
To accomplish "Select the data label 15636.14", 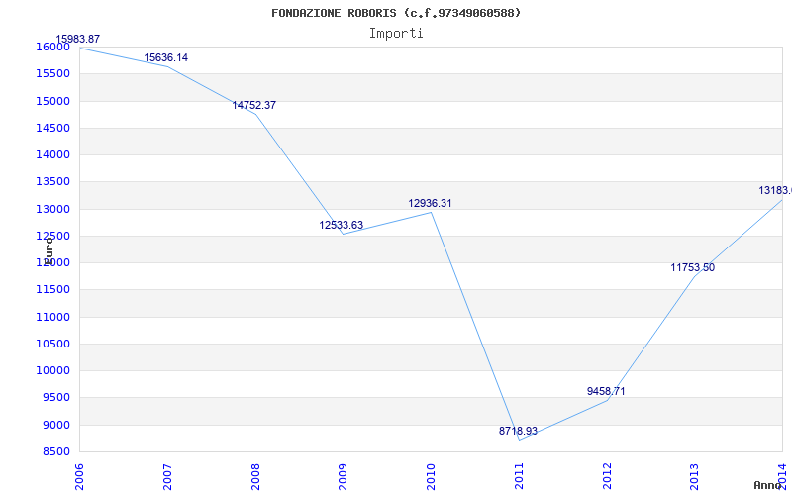I will pyautogui.click(x=165, y=57).
